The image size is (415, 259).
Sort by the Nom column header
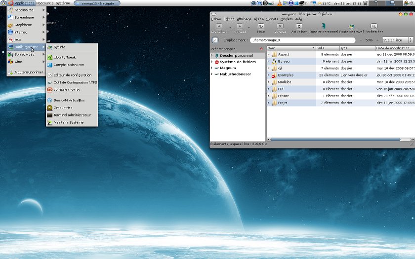point(291,48)
